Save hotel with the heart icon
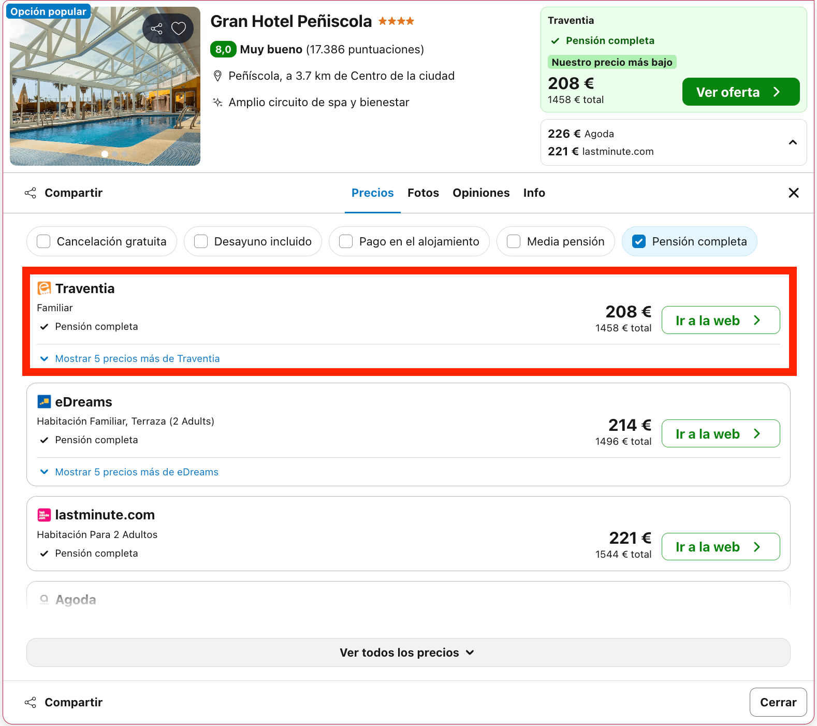The image size is (817, 726). coord(179,28)
